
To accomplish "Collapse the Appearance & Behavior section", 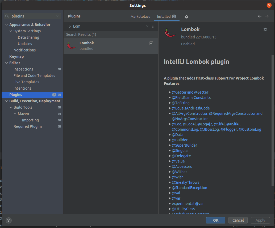I will pos(6,24).
